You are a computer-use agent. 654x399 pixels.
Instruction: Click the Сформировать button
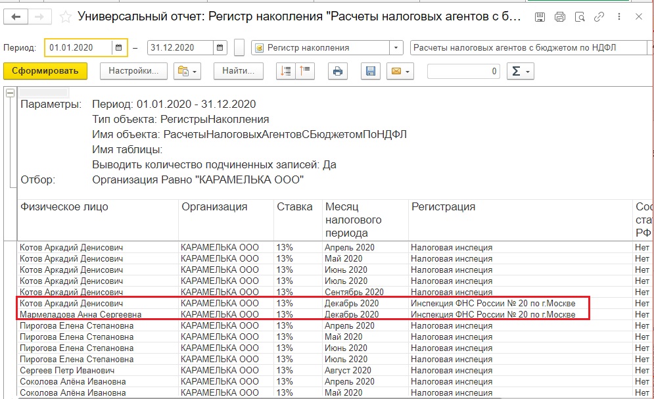(45, 71)
